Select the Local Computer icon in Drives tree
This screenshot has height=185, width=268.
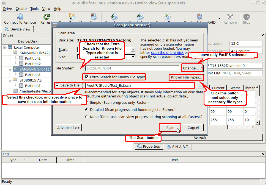coord(10,47)
